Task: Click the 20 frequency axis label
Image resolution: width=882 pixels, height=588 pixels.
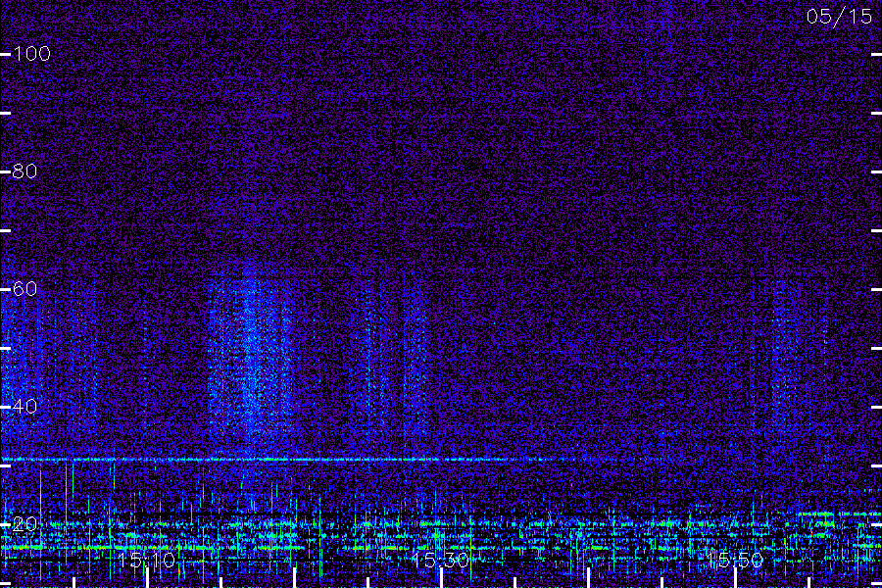Action: [x=24, y=524]
